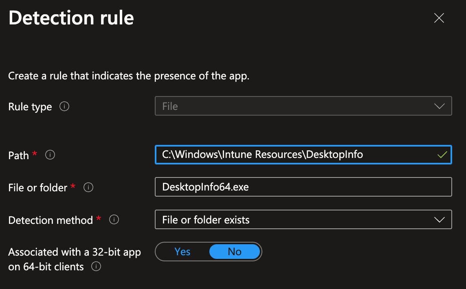Click inside the Path input field
The height and width of the screenshot is (289, 466).
point(285,155)
